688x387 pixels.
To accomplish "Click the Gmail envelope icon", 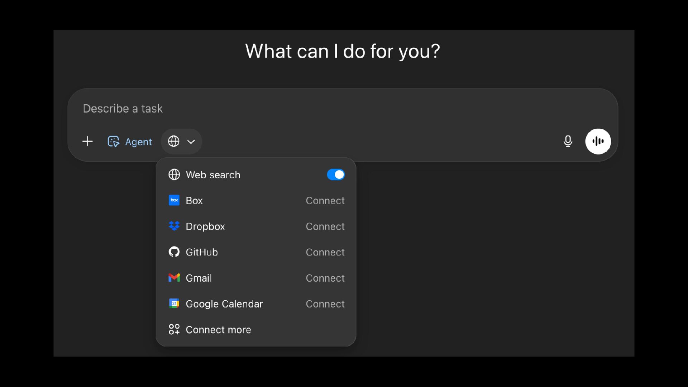I will tap(174, 278).
